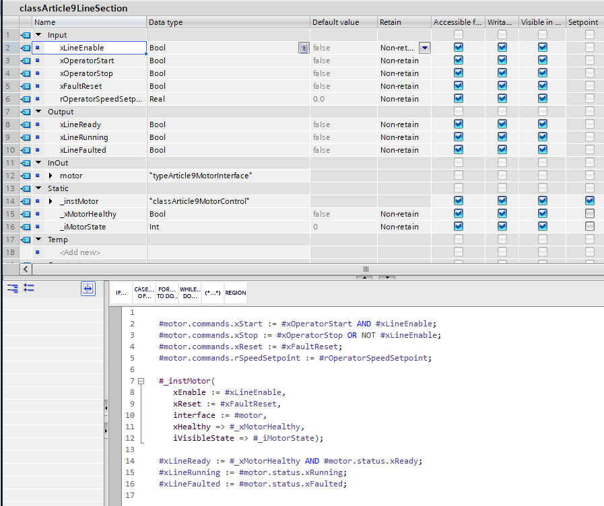Insert a FOR TO DO loop template
The height and width of the screenshot is (506, 604).
pos(167,293)
